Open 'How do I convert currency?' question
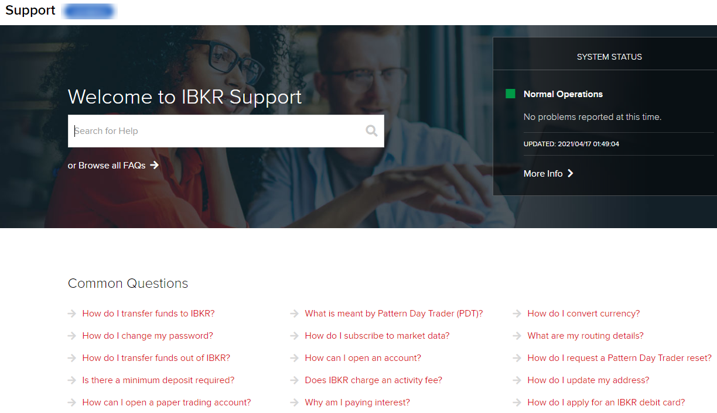The width and height of the screenshot is (717, 413). click(584, 314)
